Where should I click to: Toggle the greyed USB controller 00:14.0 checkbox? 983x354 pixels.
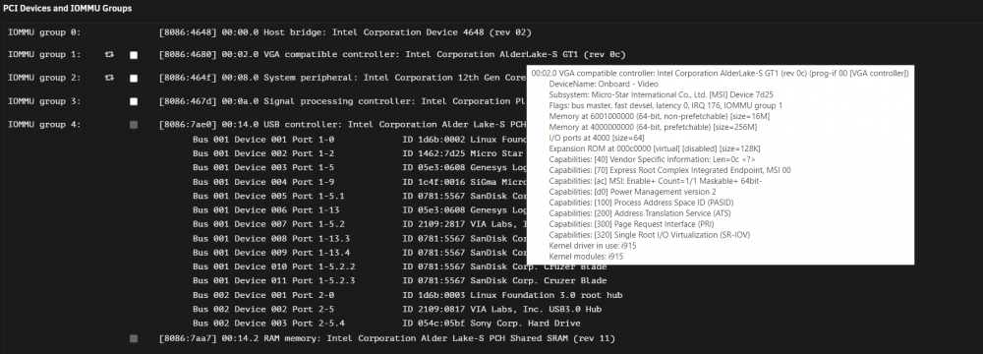click(134, 125)
